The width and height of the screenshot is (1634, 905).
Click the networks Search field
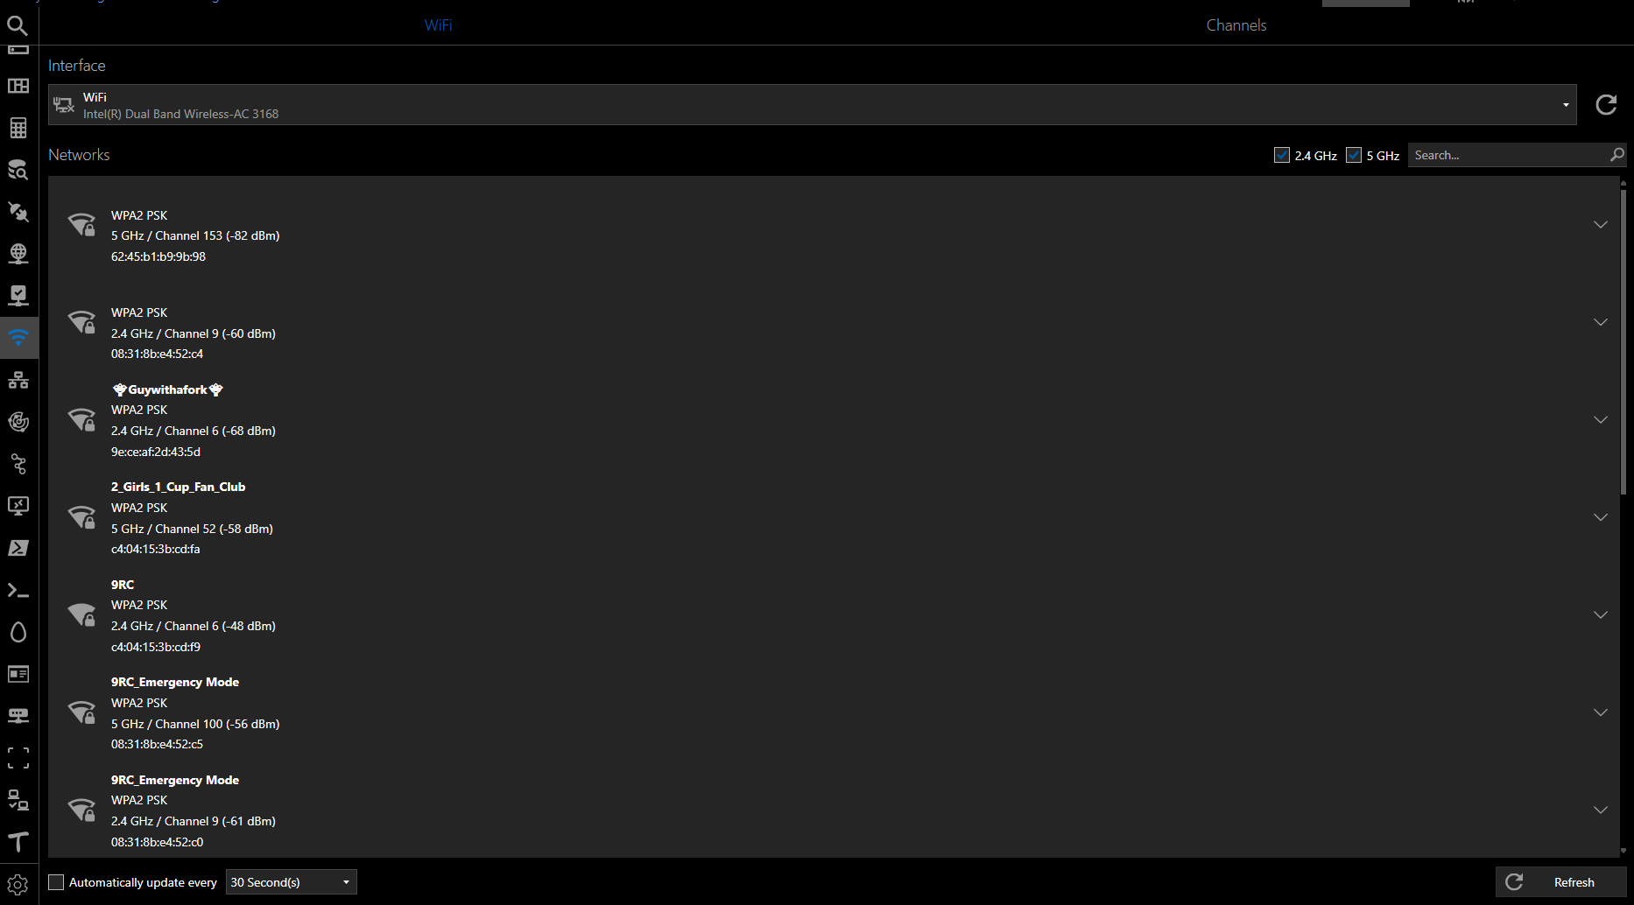coord(1508,155)
